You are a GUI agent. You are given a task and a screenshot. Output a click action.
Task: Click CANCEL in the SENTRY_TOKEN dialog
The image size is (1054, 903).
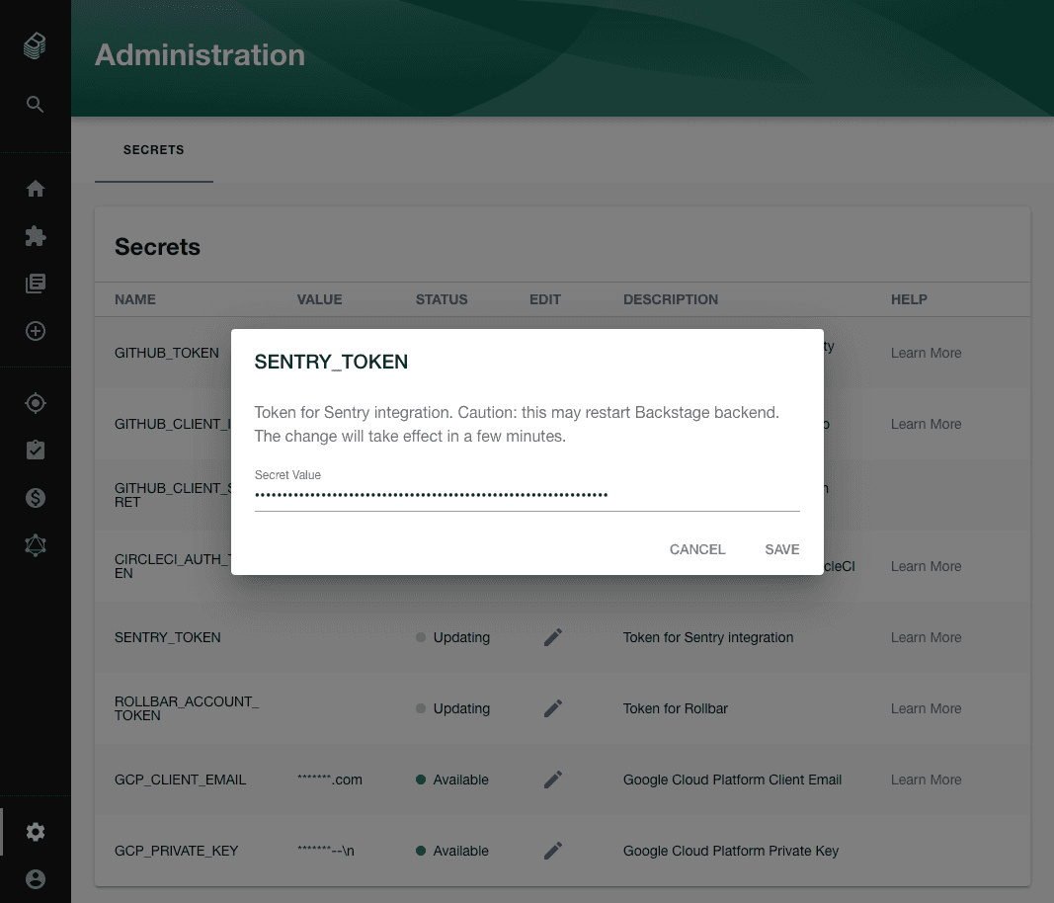tap(697, 549)
